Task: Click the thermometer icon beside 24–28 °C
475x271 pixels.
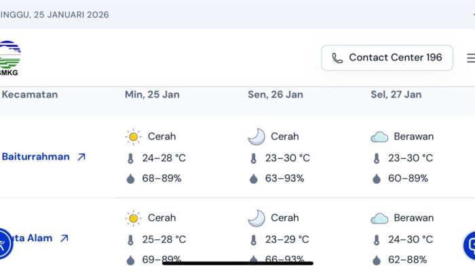Action: point(131,159)
